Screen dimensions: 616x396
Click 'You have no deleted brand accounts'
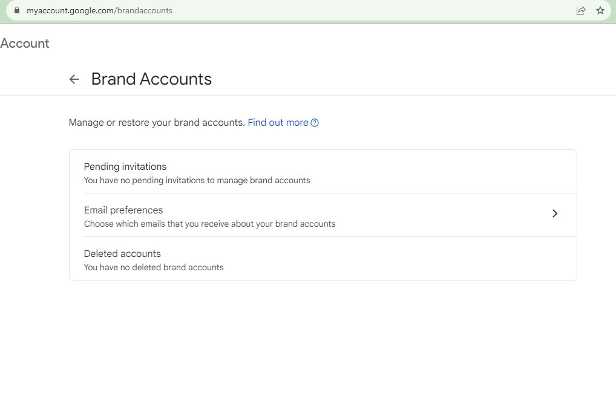(154, 267)
